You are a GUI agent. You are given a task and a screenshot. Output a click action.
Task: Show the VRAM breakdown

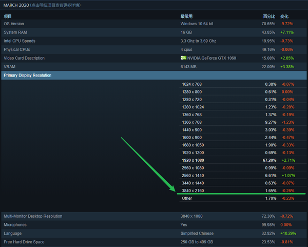[x=10, y=67]
